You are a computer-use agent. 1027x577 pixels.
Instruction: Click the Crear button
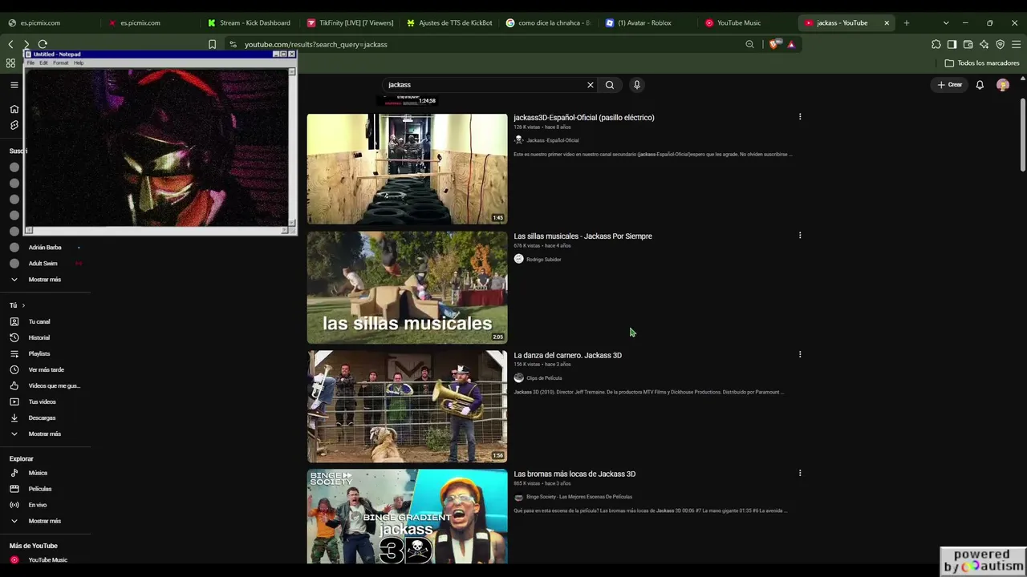(x=950, y=85)
